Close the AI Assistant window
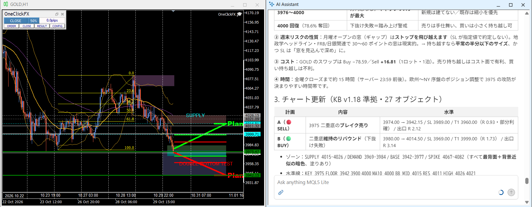The image size is (532, 207). [523, 5]
